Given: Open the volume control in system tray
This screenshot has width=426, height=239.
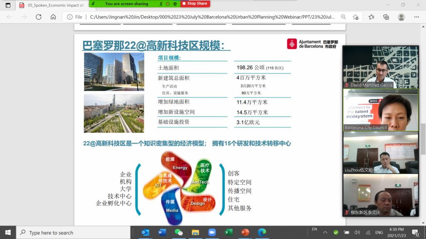Looking at the screenshot, I should (357, 232).
